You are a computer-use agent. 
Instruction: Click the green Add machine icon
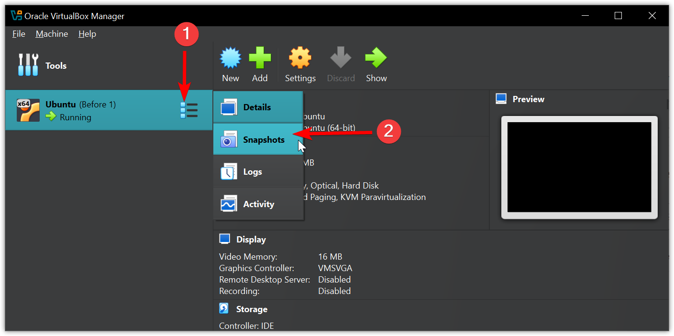click(260, 58)
